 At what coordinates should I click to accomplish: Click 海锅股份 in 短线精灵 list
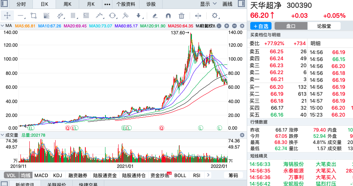click(x=294, y=164)
